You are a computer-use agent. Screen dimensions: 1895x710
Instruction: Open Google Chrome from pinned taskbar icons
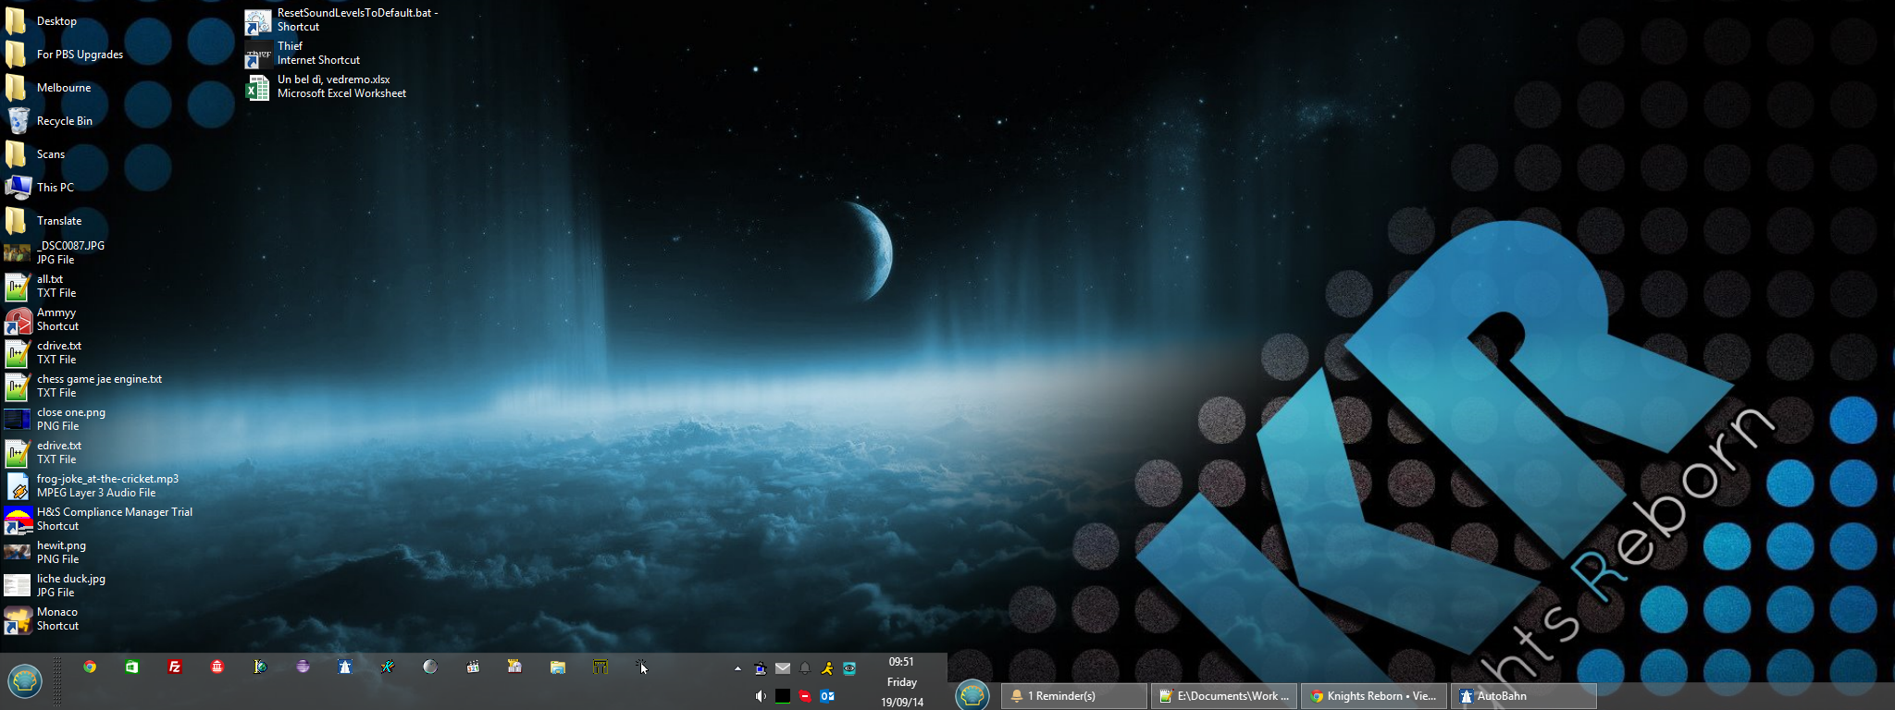click(90, 667)
